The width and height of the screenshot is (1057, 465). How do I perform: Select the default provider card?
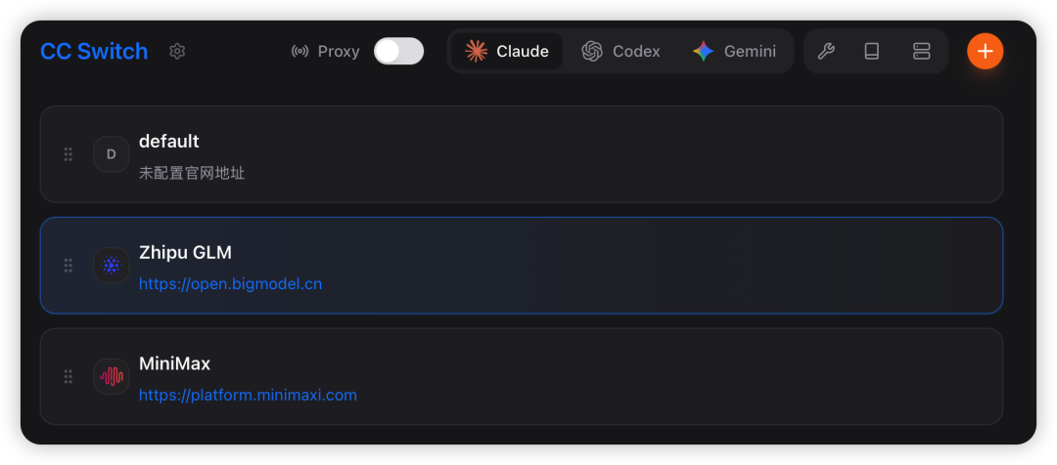(587, 154)
